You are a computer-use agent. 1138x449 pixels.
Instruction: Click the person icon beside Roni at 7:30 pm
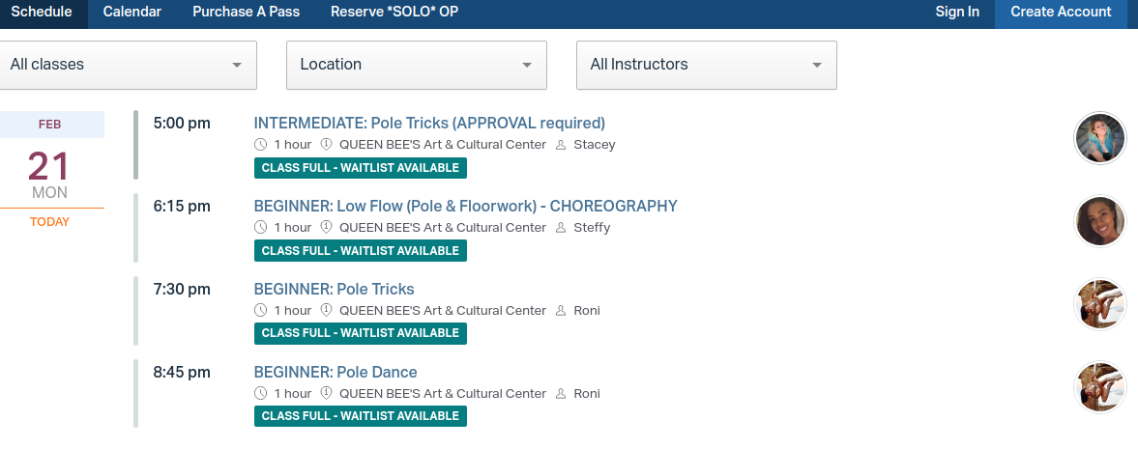click(561, 311)
